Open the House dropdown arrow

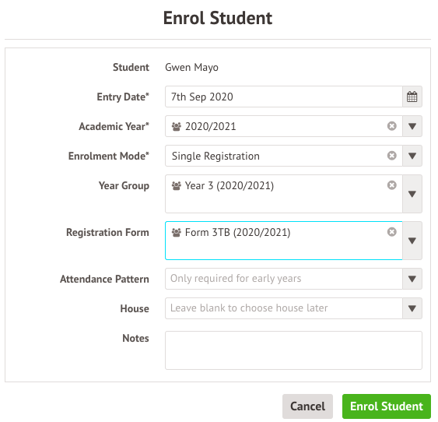412,308
